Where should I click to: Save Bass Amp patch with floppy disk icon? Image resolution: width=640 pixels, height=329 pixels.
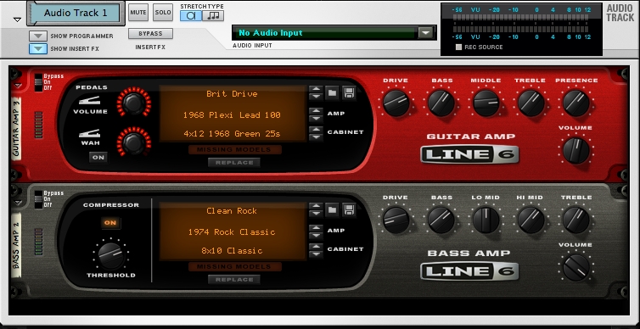pos(349,210)
